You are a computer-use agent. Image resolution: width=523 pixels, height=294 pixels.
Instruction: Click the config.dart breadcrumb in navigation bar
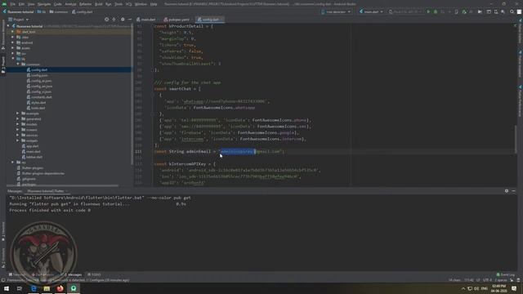coord(83,11)
